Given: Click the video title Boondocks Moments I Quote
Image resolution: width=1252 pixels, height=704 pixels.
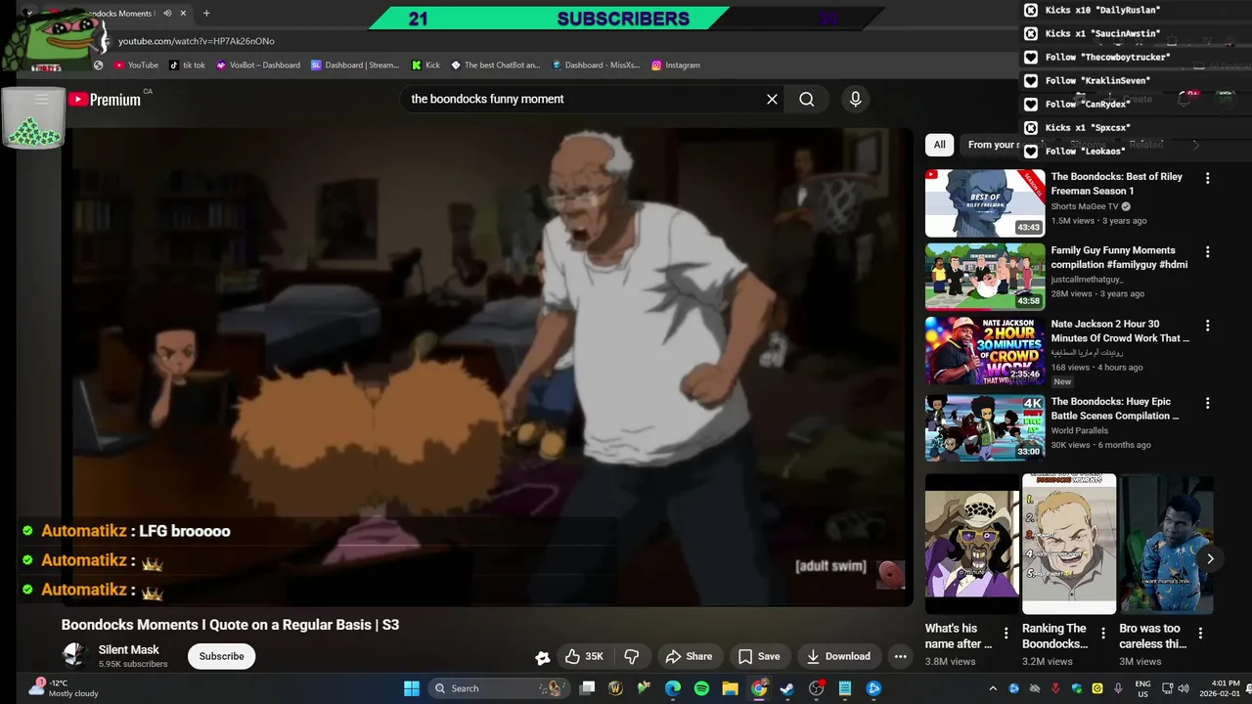Looking at the screenshot, I should tap(230, 625).
